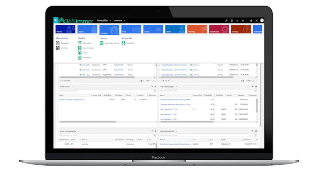Image resolution: width=317 pixels, height=170 pixels.
Task: Open grid view icon in Aktive Gewerbeobjekte panel
Action: pyautogui.click(x=155, y=131)
